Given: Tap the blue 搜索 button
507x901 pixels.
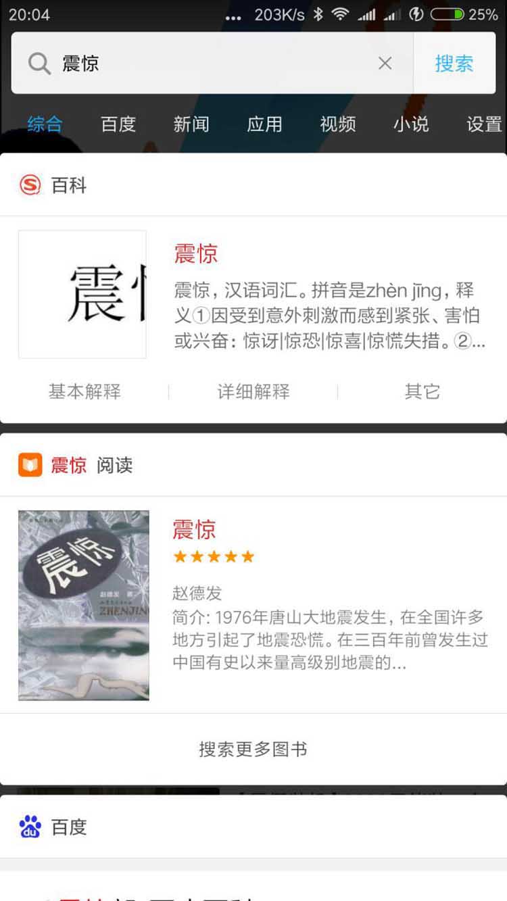Looking at the screenshot, I should [454, 64].
